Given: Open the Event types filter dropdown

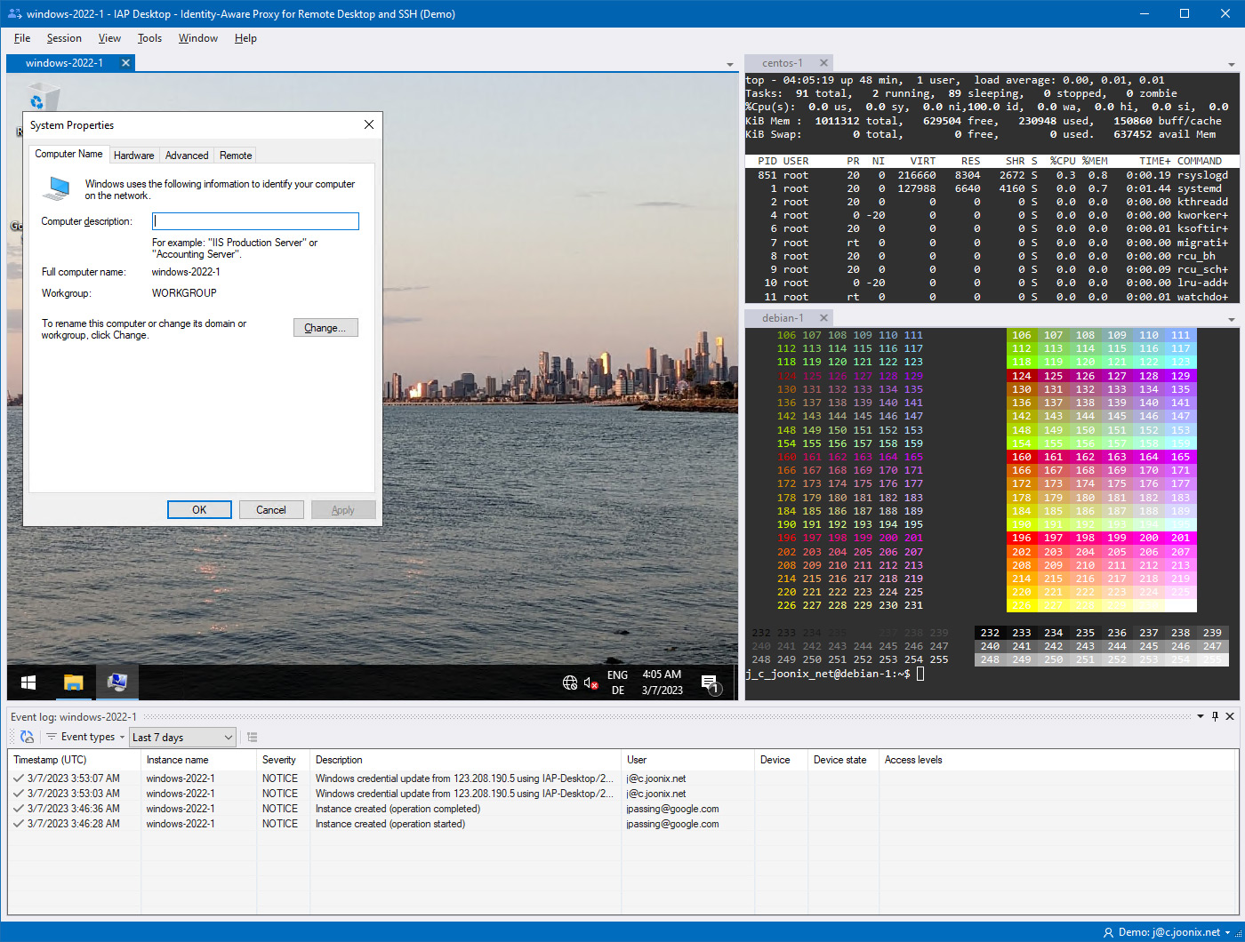Looking at the screenshot, I should (x=86, y=737).
